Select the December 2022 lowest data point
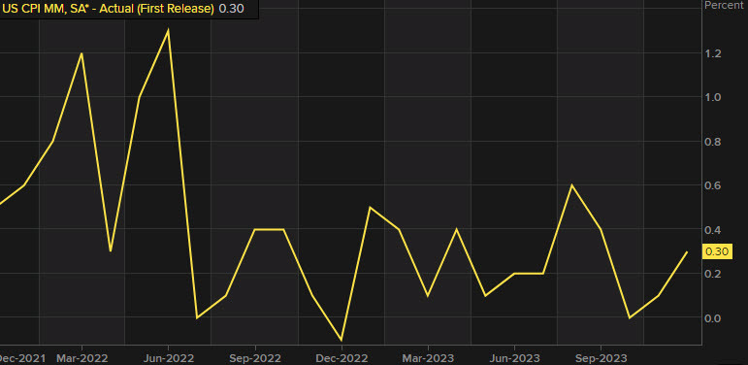This screenshot has width=748, height=365. pos(341,340)
